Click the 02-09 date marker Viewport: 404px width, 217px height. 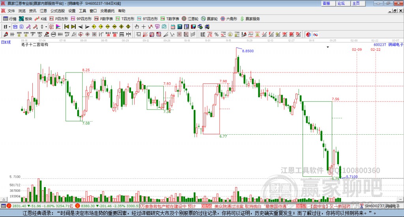(x=357, y=50)
